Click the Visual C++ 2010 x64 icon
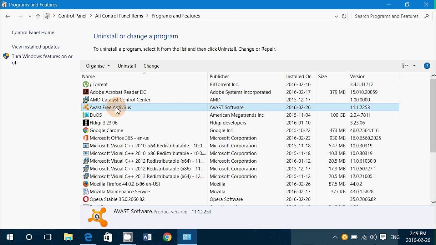Screen dimensions: 436x245 86,146
